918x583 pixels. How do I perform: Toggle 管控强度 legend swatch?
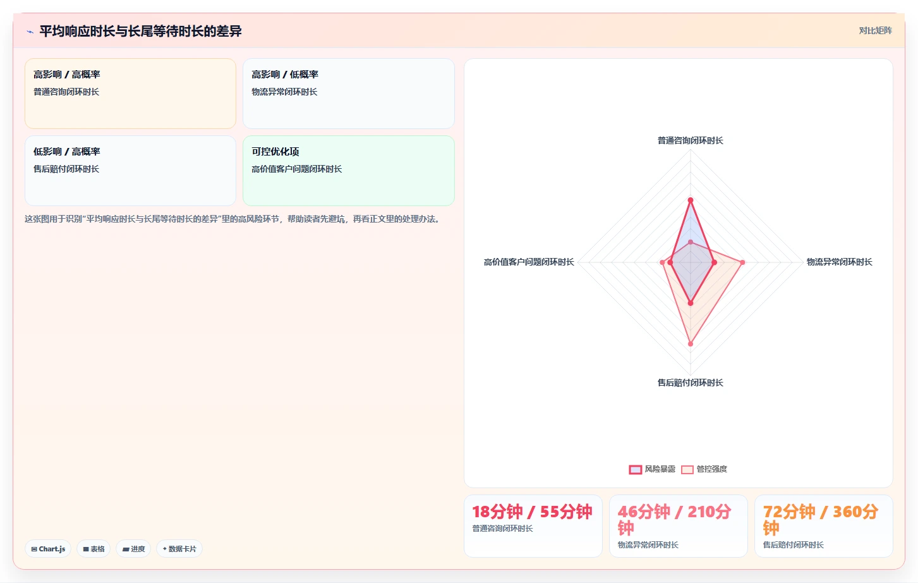(687, 469)
